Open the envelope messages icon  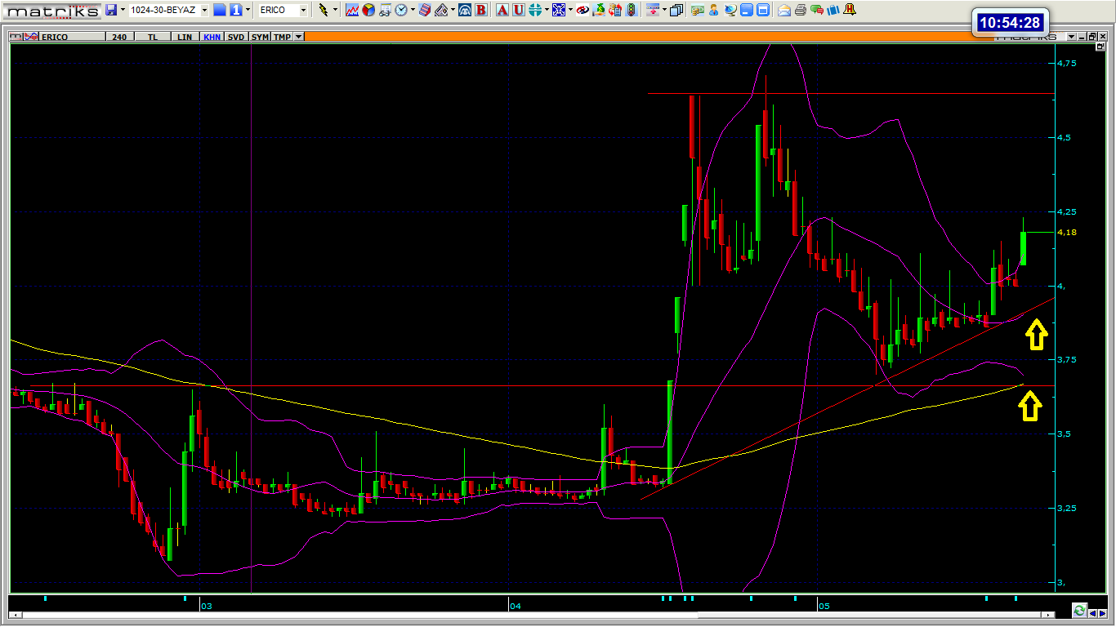pyautogui.click(x=784, y=10)
